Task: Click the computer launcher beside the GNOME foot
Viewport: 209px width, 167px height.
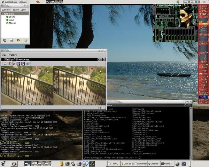Action: click(14, 164)
